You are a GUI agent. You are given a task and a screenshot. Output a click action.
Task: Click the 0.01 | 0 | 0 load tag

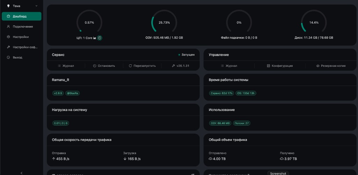tap(60, 123)
